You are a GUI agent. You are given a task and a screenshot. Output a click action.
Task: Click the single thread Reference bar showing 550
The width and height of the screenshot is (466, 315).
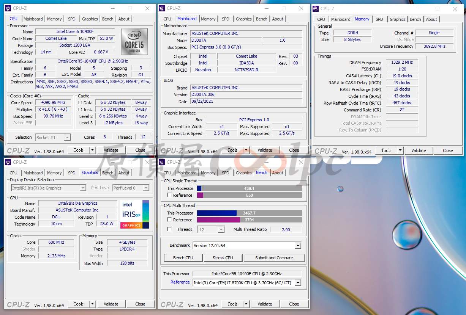pos(250,195)
